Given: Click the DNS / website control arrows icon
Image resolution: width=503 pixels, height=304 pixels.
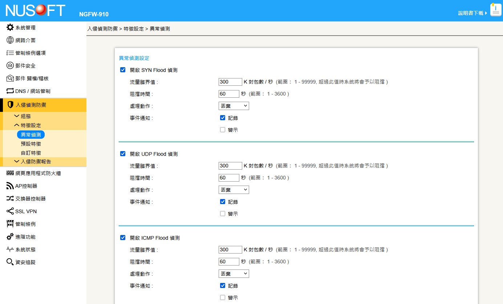Looking at the screenshot, I should pos(10,91).
